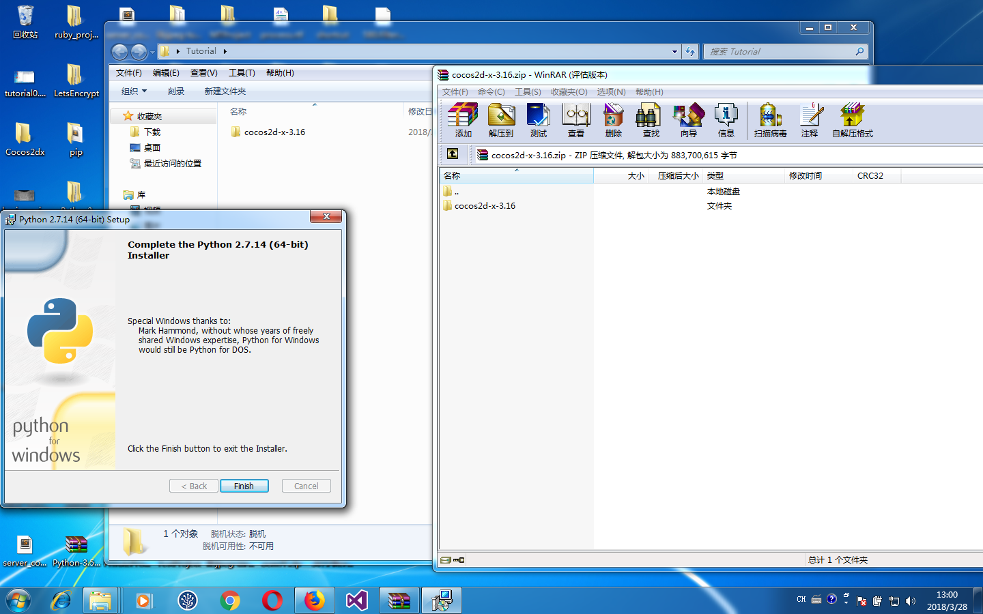Click Finish in Python Setup dialog
Image resolution: width=983 pixels, height=614 pixels.
[x=244, y=486]
